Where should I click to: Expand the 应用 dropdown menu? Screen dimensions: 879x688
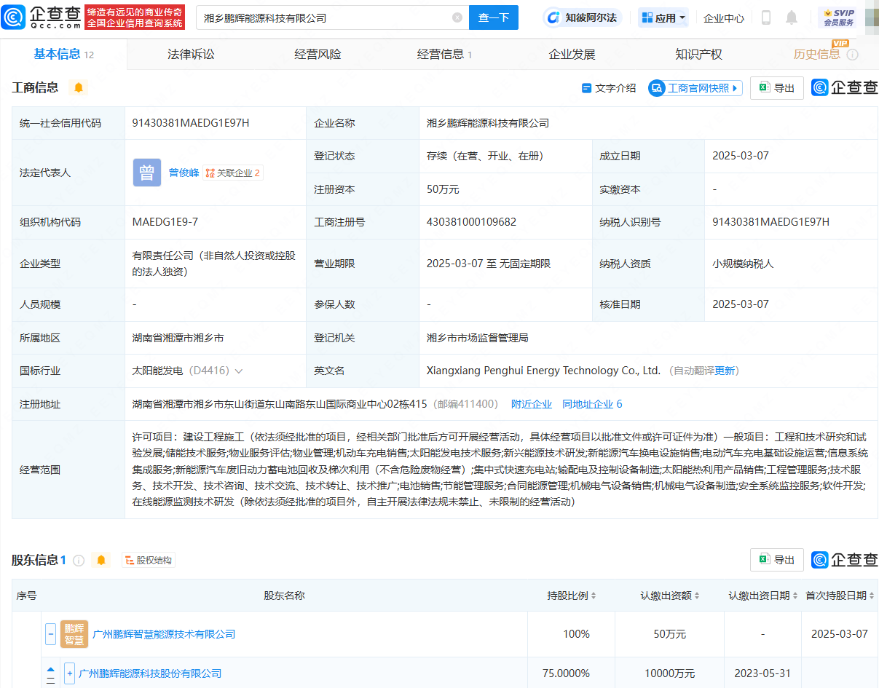coord(663,17)
